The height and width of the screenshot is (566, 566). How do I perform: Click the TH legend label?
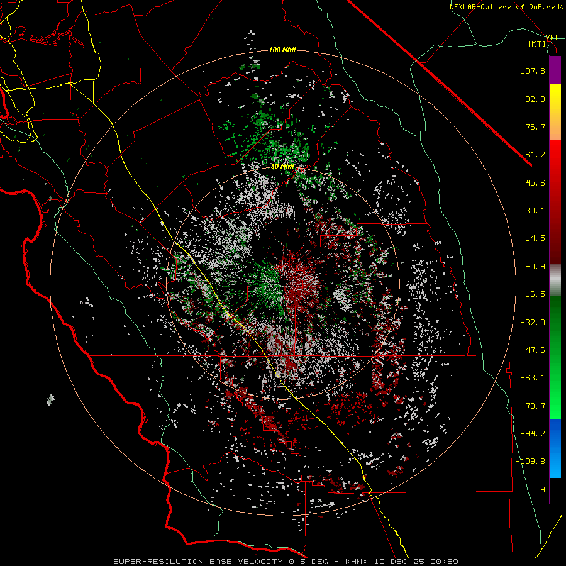(540, 490)
